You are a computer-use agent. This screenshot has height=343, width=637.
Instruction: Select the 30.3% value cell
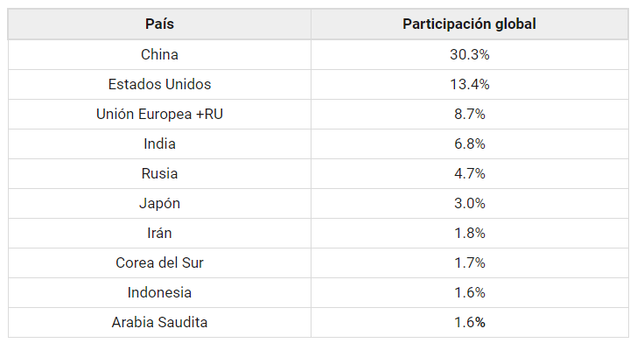(469, 54)
